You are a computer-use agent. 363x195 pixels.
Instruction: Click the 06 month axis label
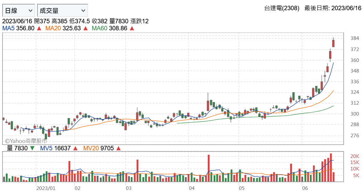coord(305,188)
